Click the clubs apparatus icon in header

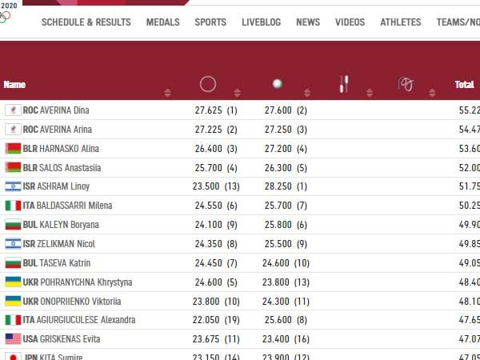point(346,84)
